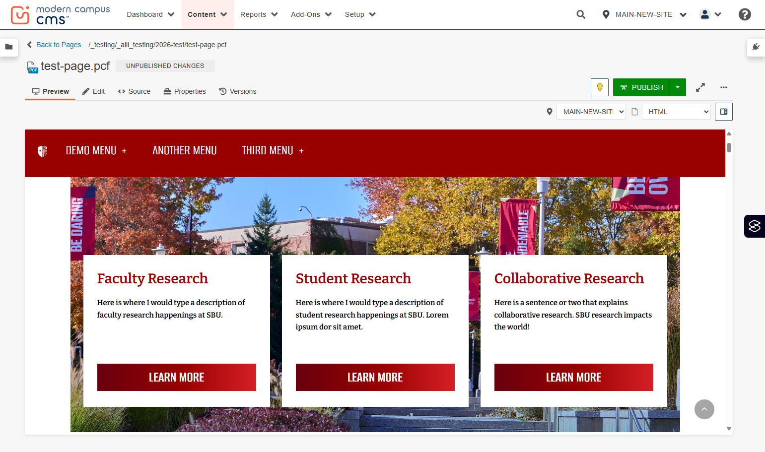The height and width of the screenshot is (452, 765).
Task: Toggle fullscreen expand arrows icon
Action: (700, 87)
